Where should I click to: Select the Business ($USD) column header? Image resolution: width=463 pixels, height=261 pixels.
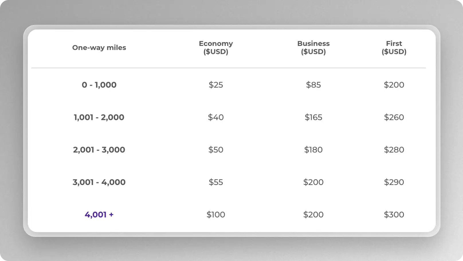pyautogui.click(x=313, y=48)
